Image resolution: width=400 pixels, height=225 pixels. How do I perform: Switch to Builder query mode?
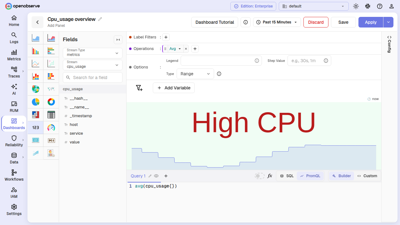(342, 176)
